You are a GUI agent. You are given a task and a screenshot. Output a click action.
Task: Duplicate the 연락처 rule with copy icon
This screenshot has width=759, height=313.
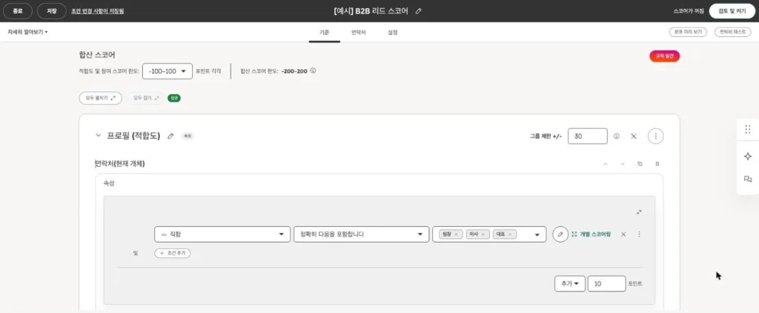click(640, 164)
